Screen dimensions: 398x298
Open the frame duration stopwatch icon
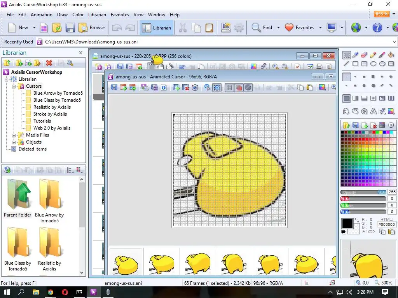point(195,88)
